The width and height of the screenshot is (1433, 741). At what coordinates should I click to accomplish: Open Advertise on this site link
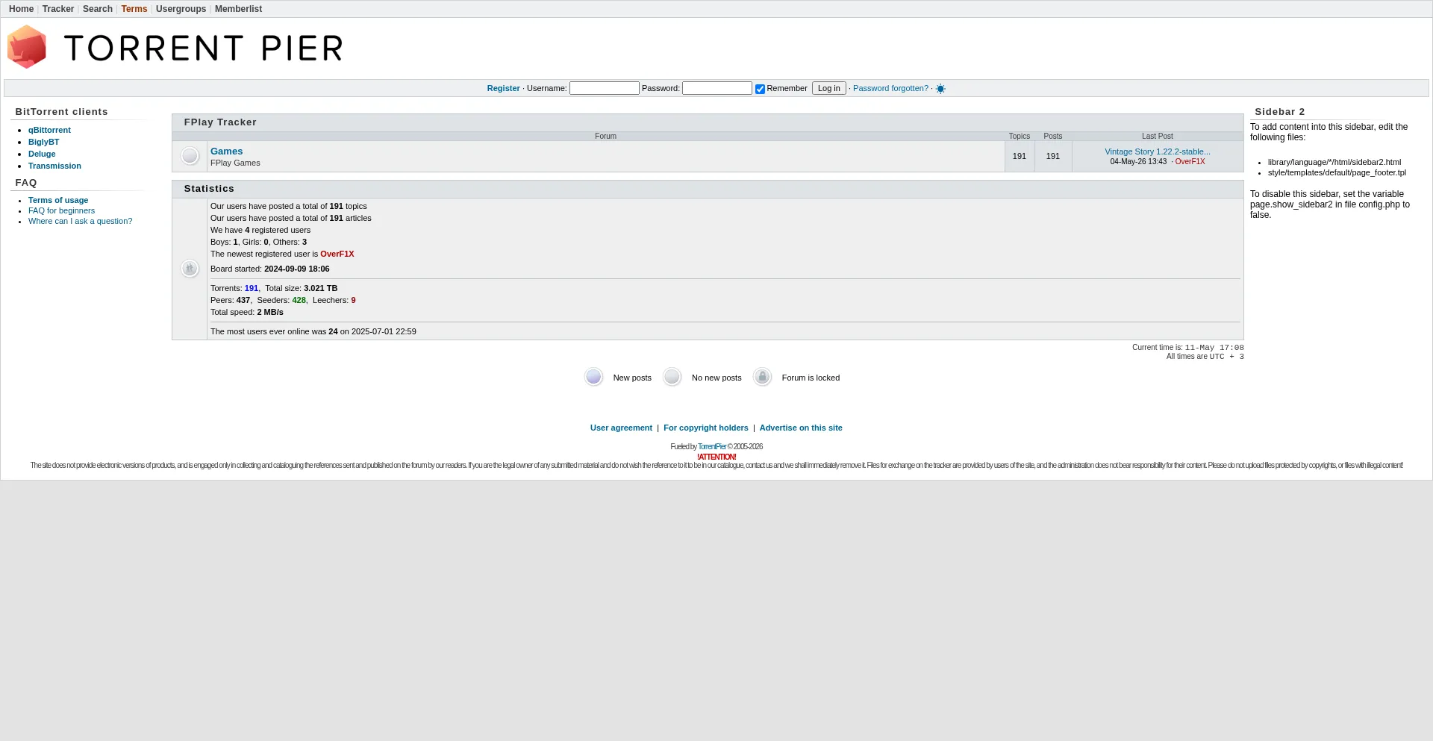[x=801, y=428]
